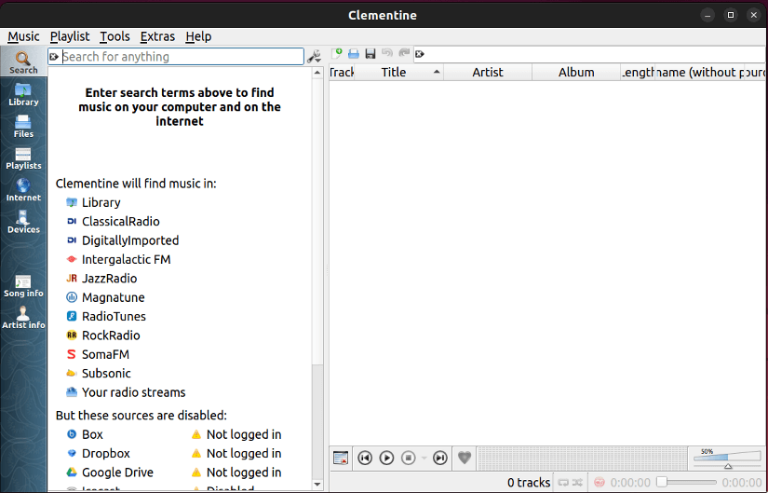Click the Love heart button

[465, 458]
